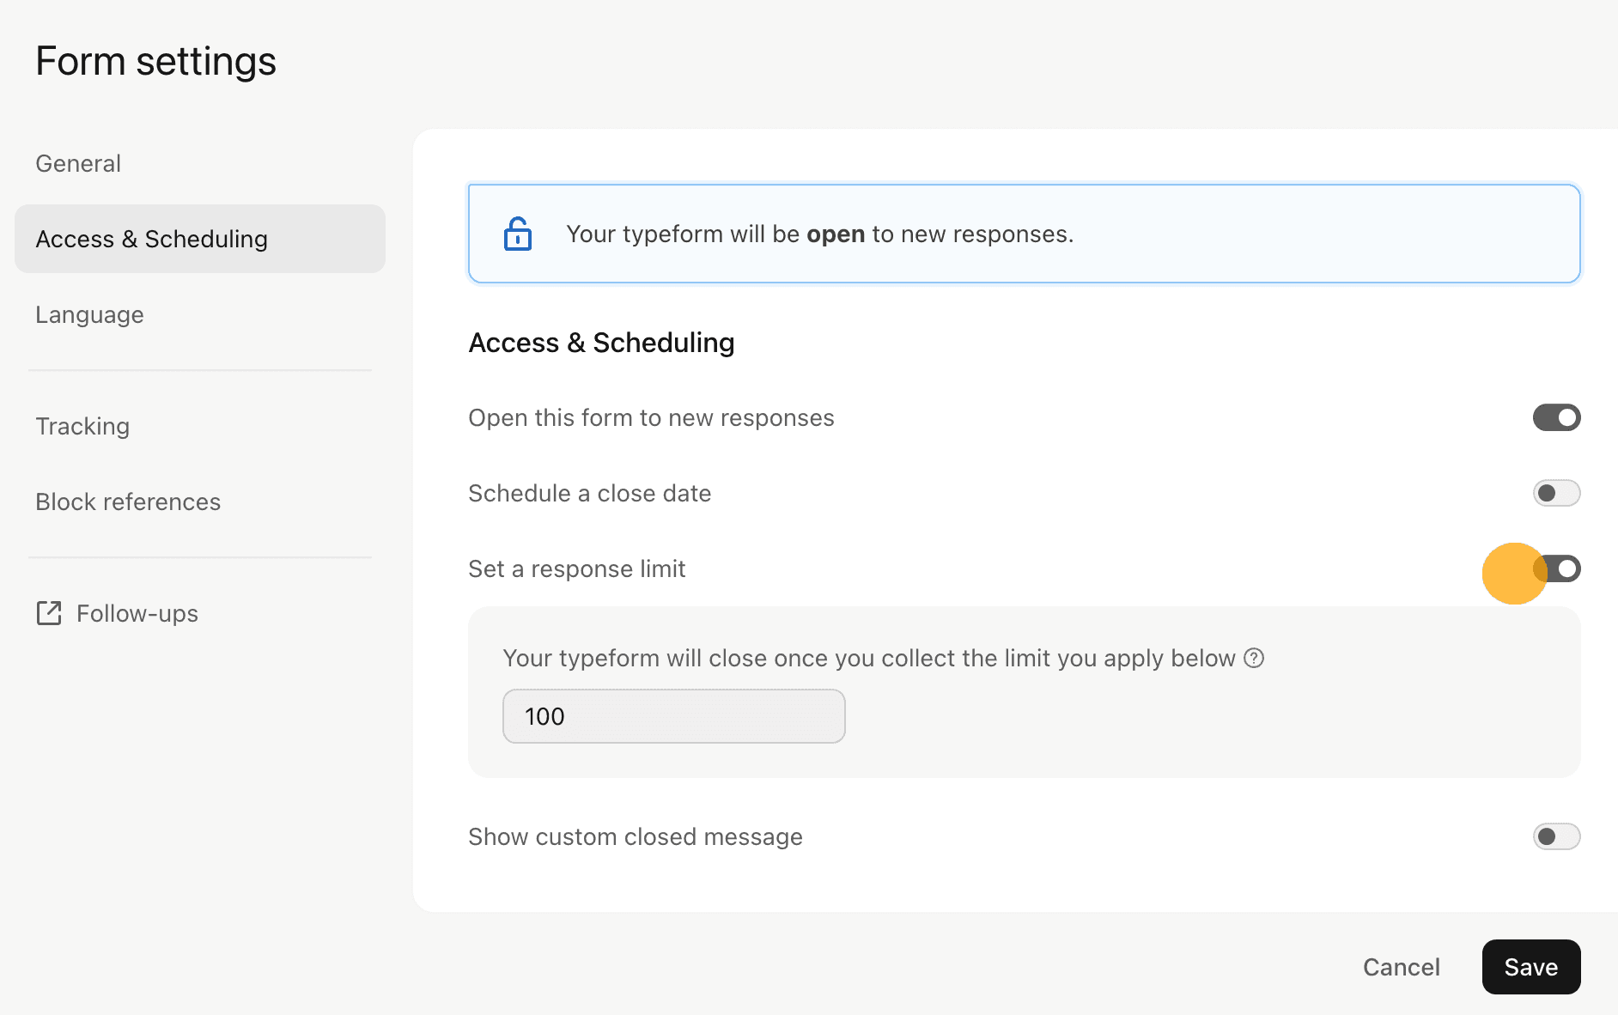Image resolution: width=1618 pixels, height=1015 pixels.
Task: Select the Language section in the sidebar
Action: pyautogui.click(x=89, y=314)
